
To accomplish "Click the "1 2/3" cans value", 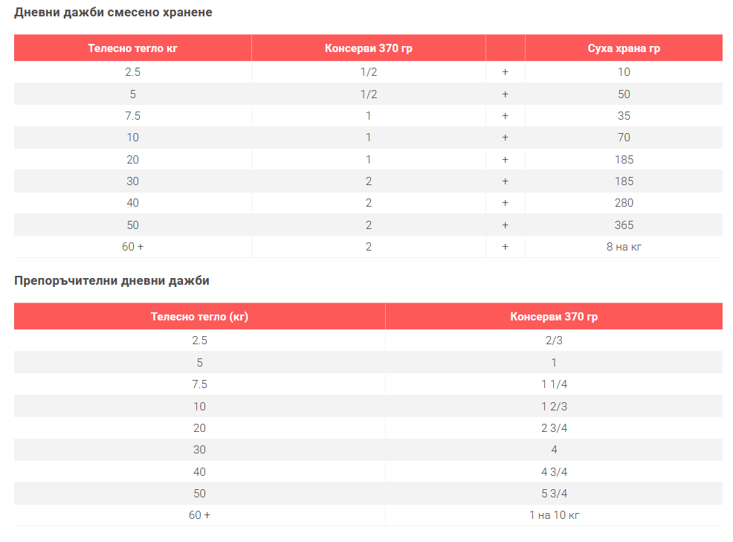I will click(x=554, y=407).
